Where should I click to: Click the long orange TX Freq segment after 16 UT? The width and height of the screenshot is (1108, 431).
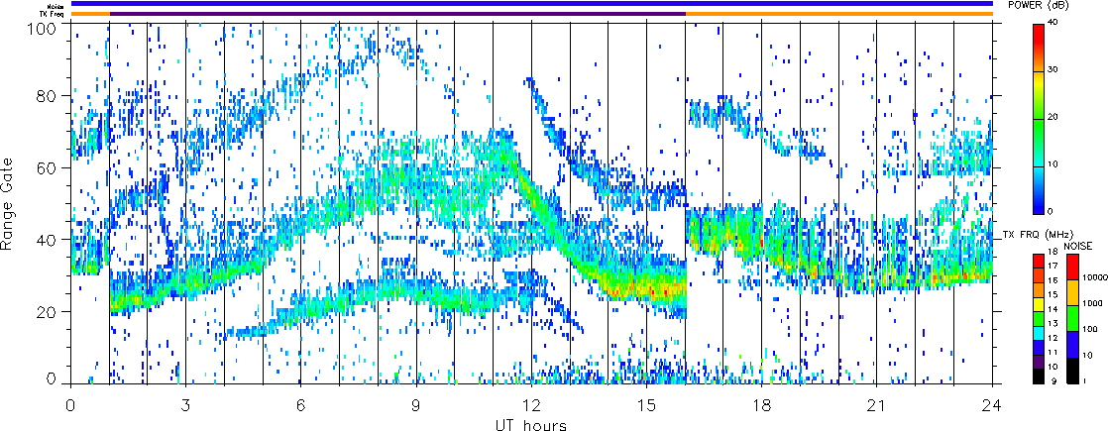pos(839,14)
